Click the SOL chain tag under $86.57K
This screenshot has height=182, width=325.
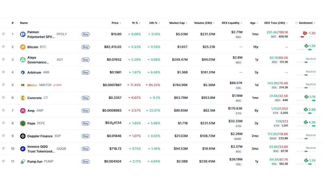238,88
